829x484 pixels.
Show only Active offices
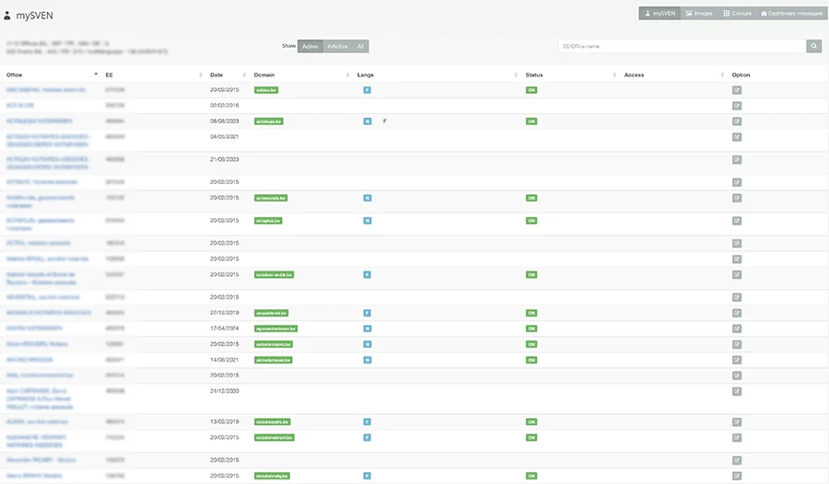coord(309,46)
